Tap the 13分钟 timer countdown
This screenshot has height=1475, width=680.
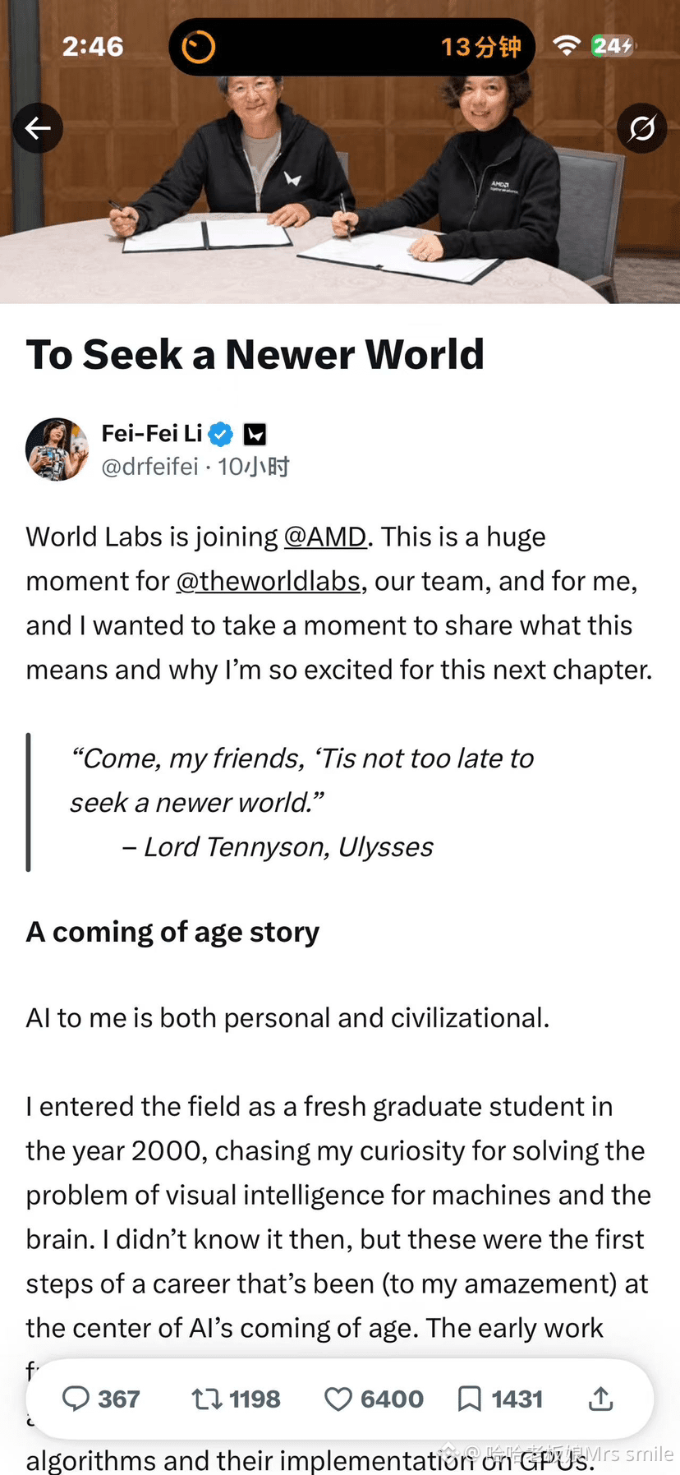[x=481, y=47]
